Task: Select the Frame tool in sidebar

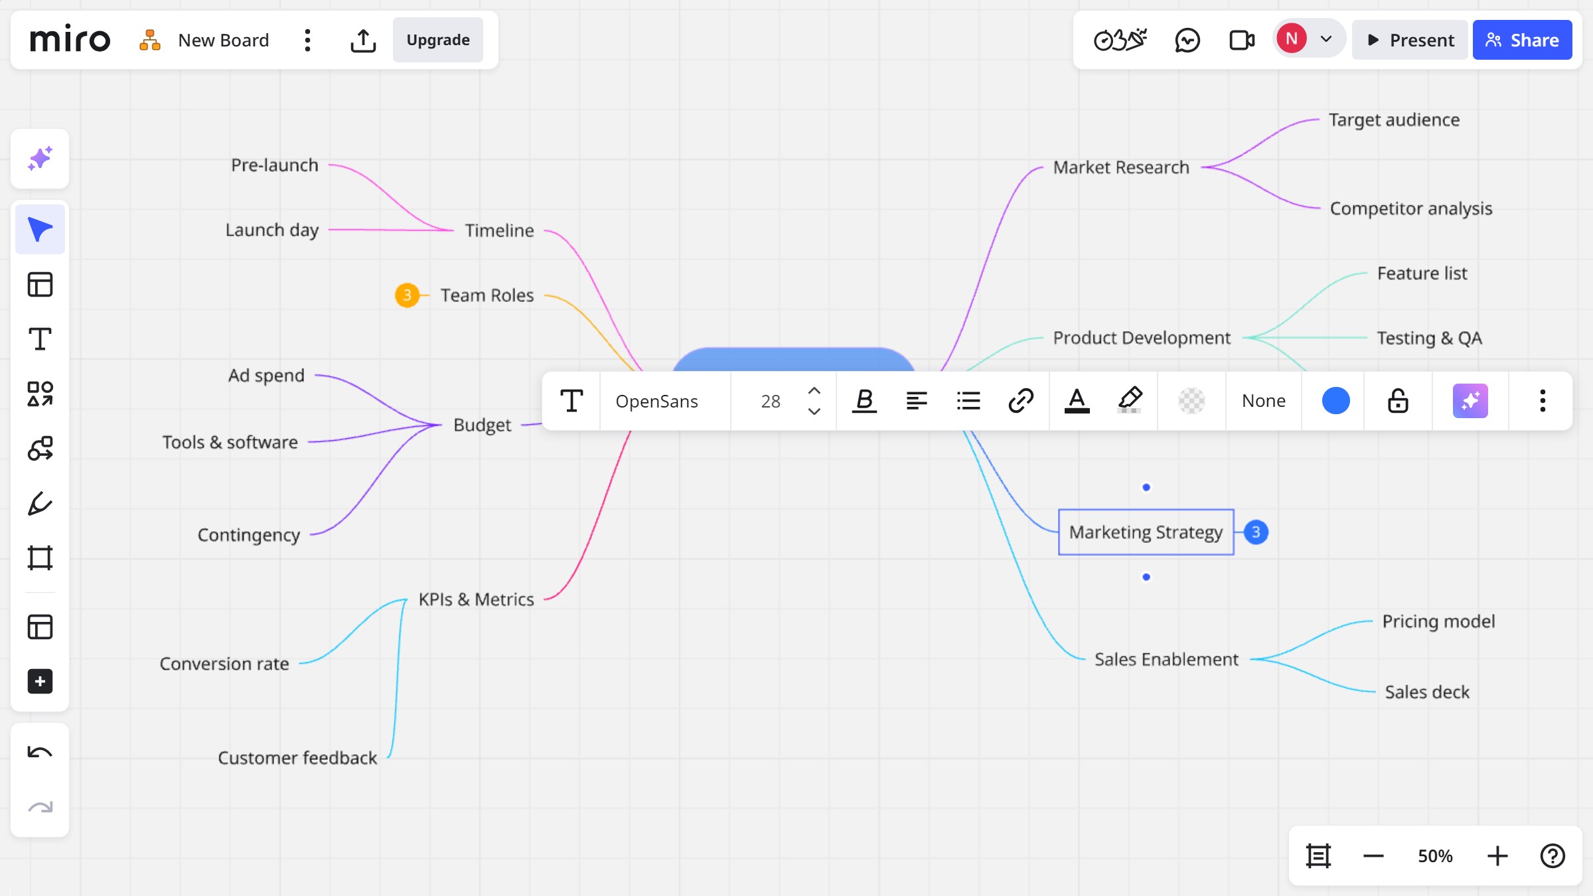Action: (x=40, y=558)
